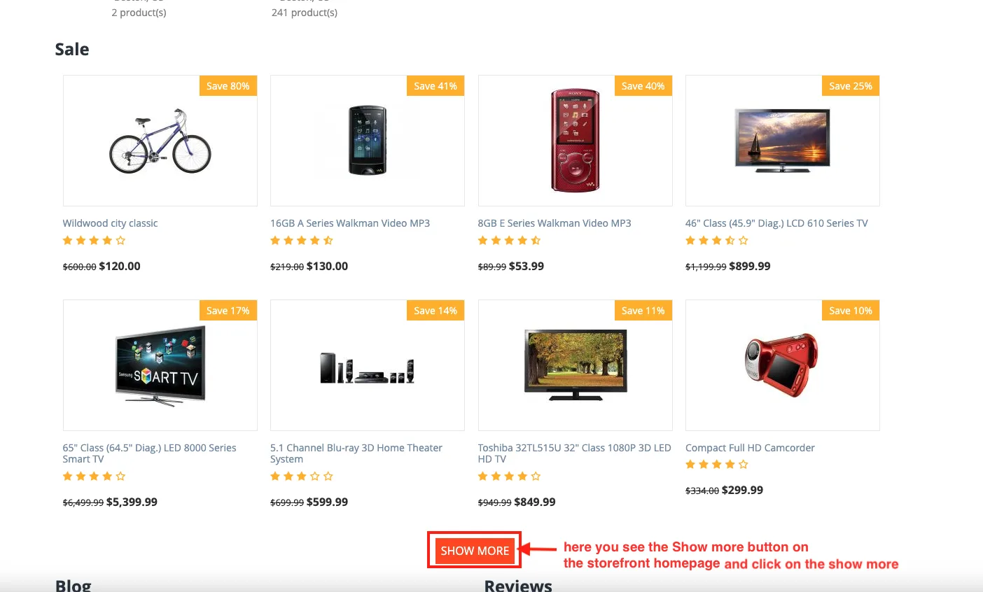Click the Save 10% badge on camcorder
983x592 pixels.
tap(851, 311)
